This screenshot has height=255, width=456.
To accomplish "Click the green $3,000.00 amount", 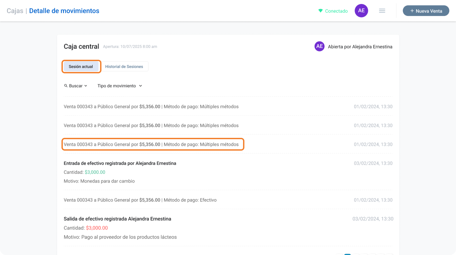I will coord(95,172).
